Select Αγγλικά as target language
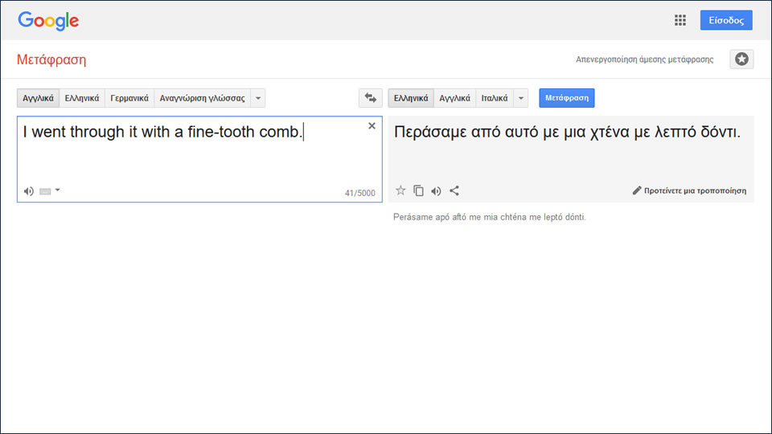 454,98
